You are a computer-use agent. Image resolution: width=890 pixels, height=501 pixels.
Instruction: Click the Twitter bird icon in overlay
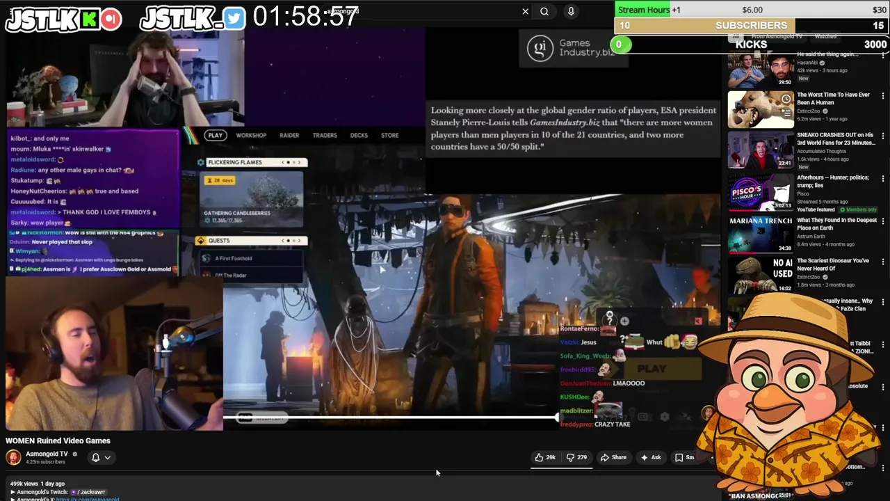[234, 19]
